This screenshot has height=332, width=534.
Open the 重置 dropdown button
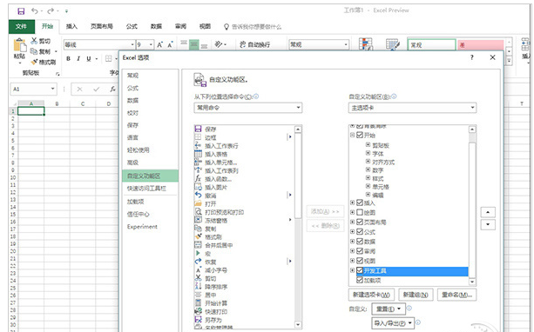click(389, 309)
